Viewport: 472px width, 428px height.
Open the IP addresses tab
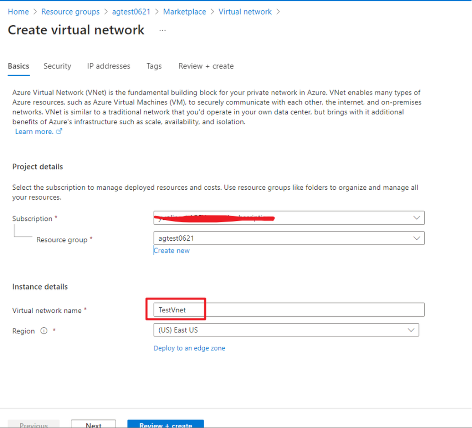pyautogui.click(x=109, y=66)
